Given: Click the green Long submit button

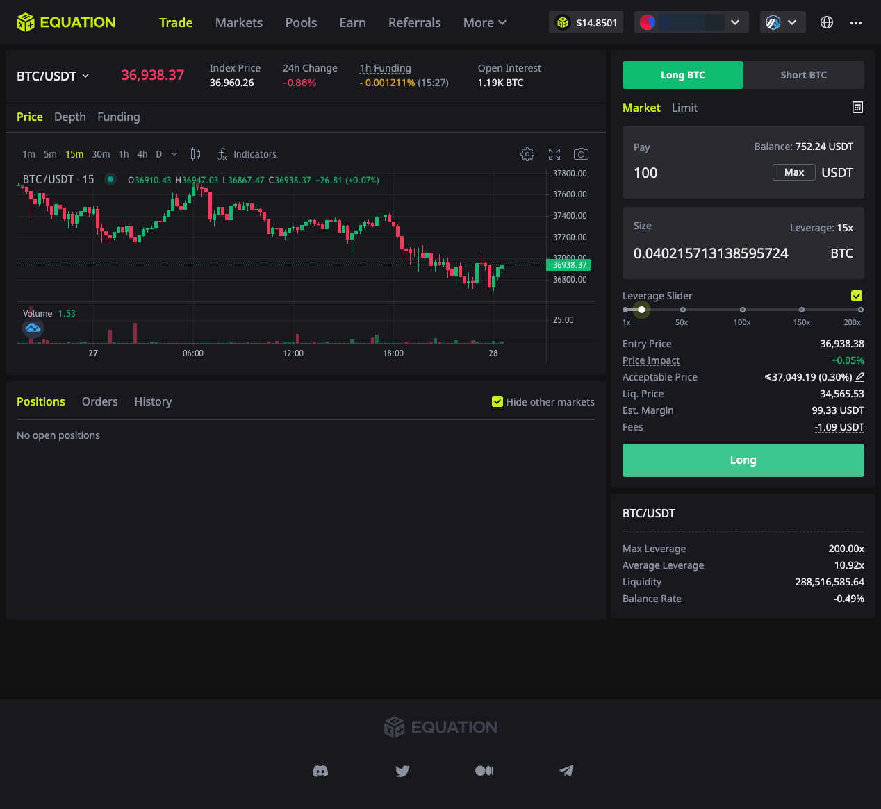Looking at the screenshot, I should pos(743,460).
